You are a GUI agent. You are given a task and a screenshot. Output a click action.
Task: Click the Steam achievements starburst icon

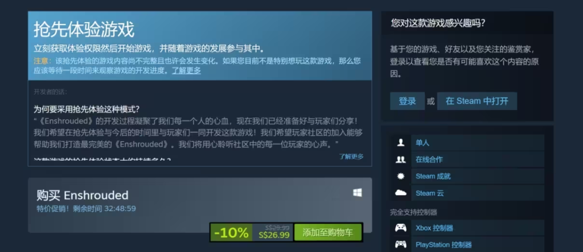[x=400, y=176]
